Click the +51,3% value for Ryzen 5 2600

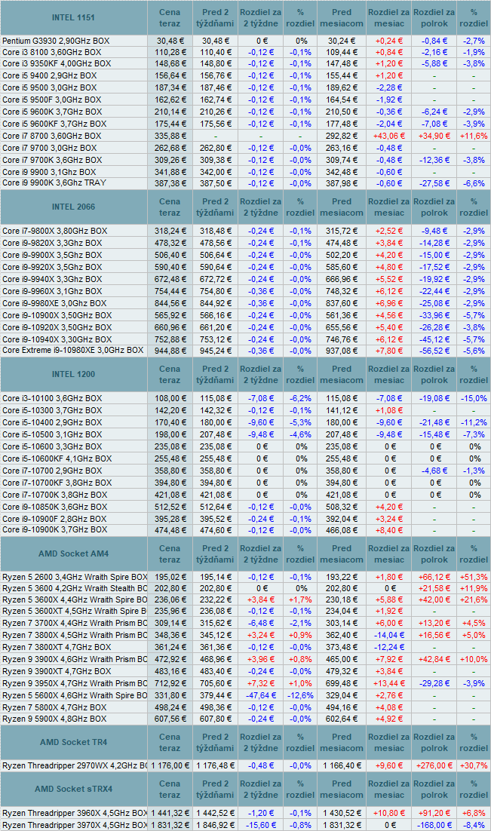(474, 577)
